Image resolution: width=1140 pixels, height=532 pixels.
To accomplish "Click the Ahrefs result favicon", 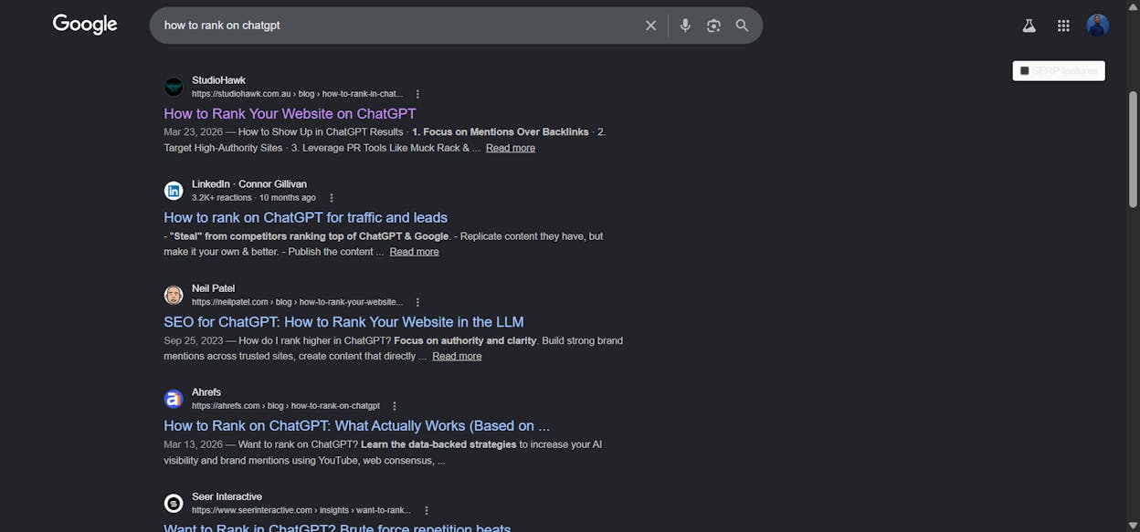I will pos(174,399).
